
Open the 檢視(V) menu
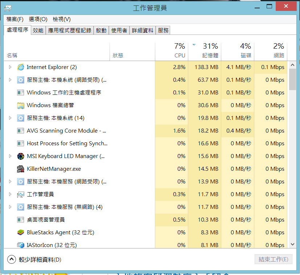pyautogui.click(x=62, y=19)
